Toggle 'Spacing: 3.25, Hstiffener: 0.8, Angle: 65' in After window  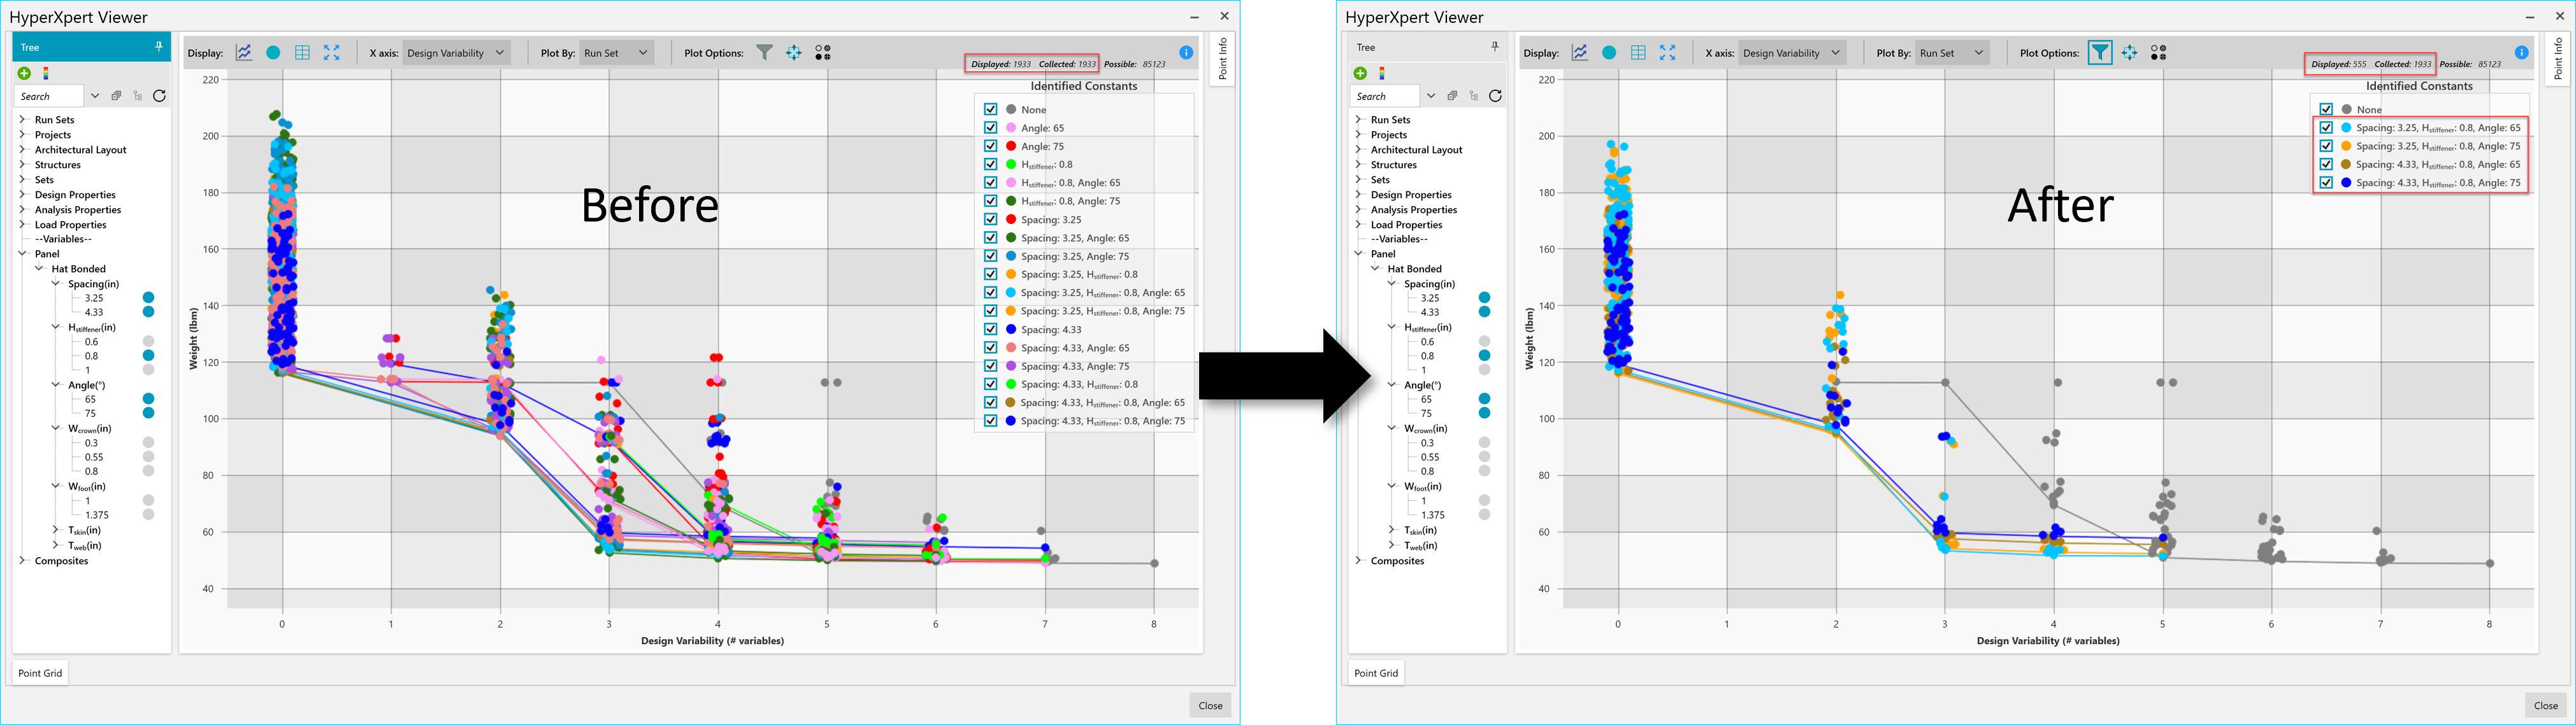(2326, 128)
